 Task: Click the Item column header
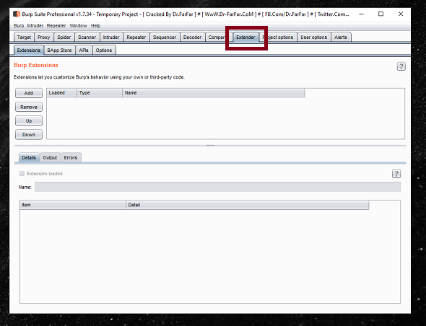73,205
